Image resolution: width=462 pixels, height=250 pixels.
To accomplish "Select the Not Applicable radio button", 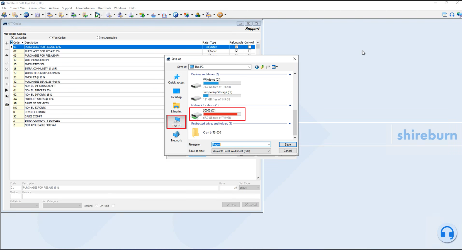I will tap(98, 38).
